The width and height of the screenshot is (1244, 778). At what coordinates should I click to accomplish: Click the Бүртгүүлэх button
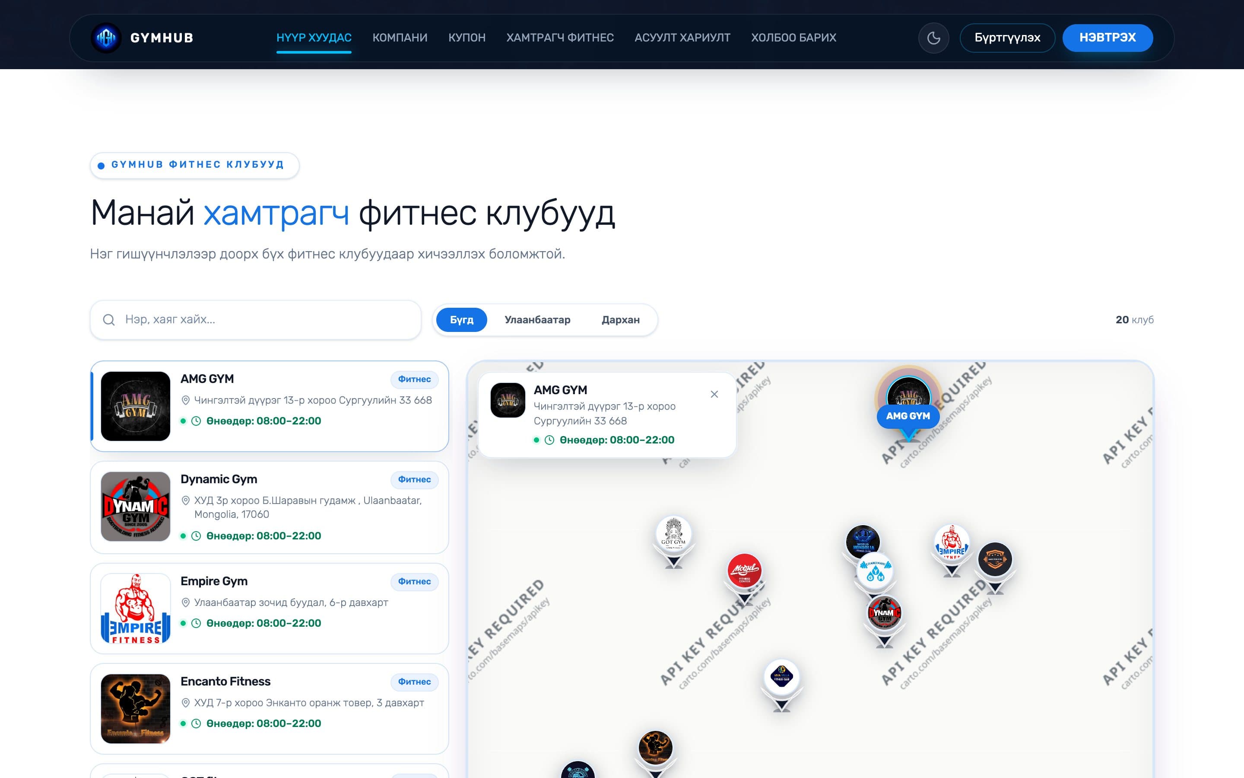pyautogui.click(x=1007, y=38)
